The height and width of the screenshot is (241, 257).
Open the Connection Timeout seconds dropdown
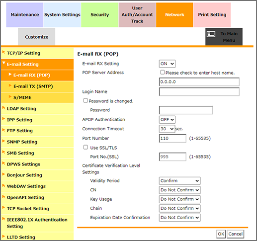click(x=167, y=129)
